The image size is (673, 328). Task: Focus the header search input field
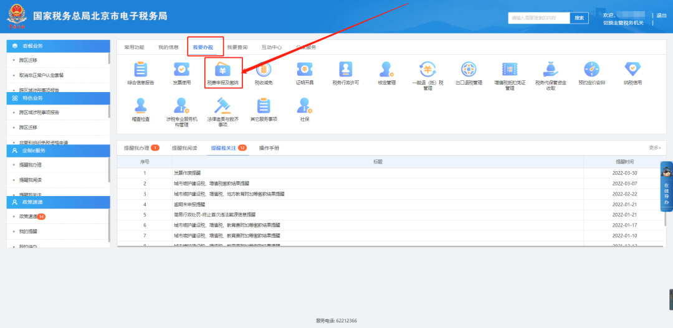pyautogui.click(x=539, y=18)
